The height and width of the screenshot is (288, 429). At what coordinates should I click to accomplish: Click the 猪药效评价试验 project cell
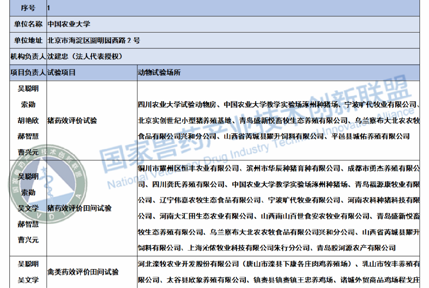pos(92,120)
